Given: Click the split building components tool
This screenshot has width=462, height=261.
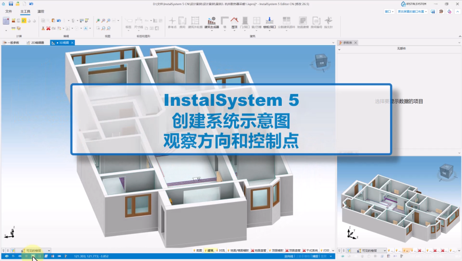Looking at the screenshot, I should [286, 23].
